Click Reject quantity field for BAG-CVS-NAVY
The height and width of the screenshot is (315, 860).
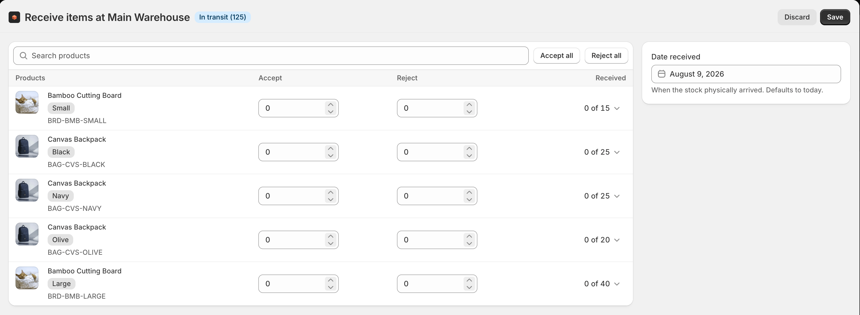point(437,196)
